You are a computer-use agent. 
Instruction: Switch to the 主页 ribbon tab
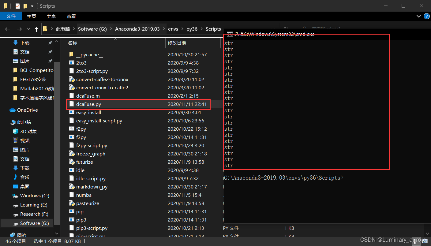click(32, 16)
